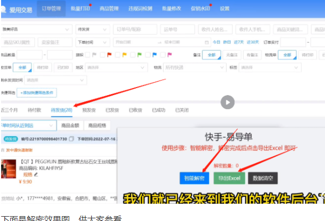Click the 今日 quick date link
The image size is (325, 221).
216,42
